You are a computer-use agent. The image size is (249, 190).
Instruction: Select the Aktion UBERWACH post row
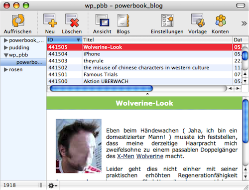[x=144, y=81]
